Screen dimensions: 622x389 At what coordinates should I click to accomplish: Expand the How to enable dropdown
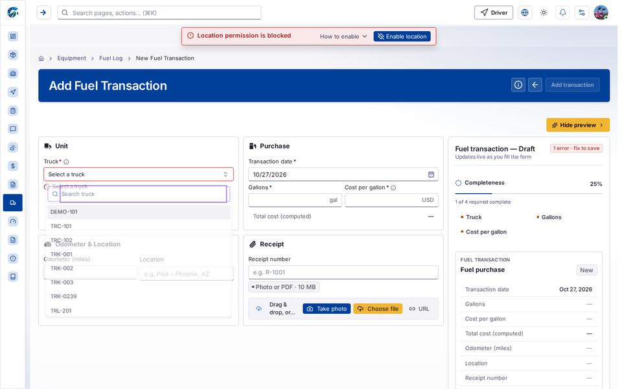(343, 36)
